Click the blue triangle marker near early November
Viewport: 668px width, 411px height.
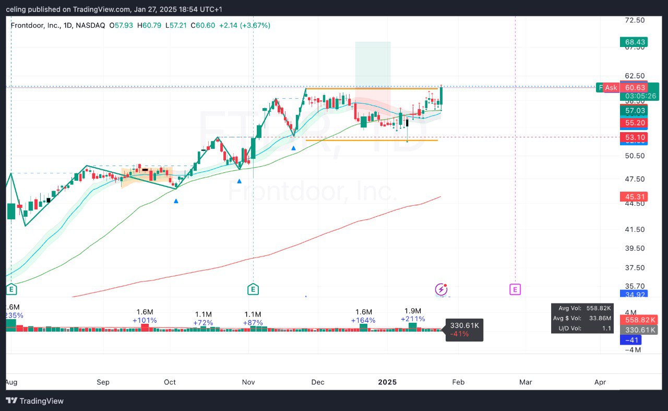point(240,181)
